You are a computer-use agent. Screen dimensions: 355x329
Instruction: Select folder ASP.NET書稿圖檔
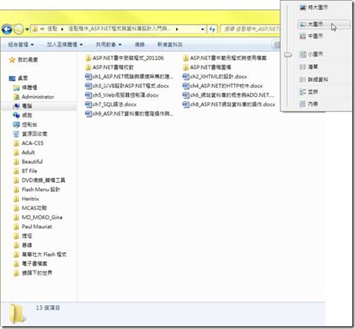pos(207,68)
